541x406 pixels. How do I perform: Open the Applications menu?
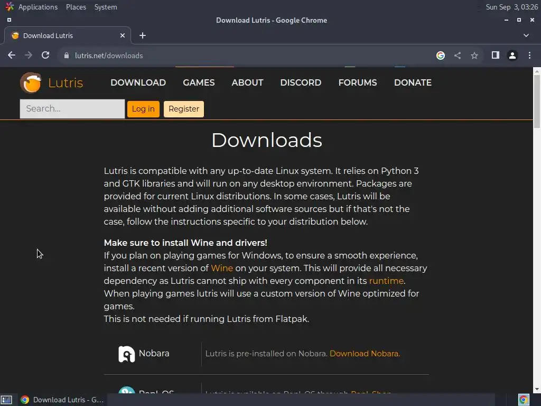[x=38, y=7]
